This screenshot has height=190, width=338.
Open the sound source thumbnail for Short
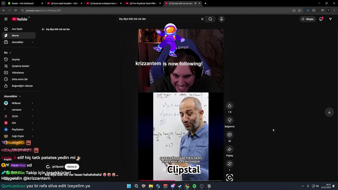(229, 178)
